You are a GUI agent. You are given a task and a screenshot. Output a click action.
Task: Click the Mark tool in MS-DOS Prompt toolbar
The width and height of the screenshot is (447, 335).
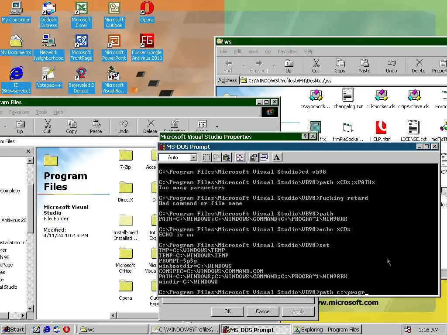click(x=206, y=157)
